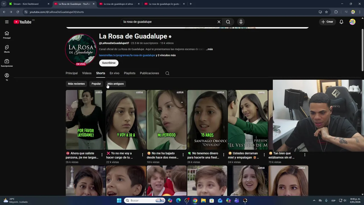Screen dimensions: 364x205
Task: Select the Más recientes filter chip
Action: click(x=76, y=84)
